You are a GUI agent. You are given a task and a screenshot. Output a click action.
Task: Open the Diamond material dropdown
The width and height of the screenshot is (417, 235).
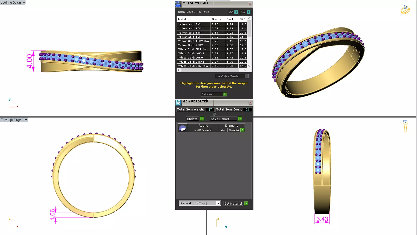click(x=218, y=203)
